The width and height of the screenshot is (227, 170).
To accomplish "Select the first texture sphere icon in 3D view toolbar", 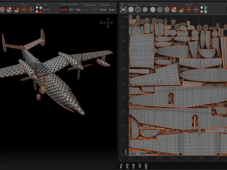I will point(2,9).
